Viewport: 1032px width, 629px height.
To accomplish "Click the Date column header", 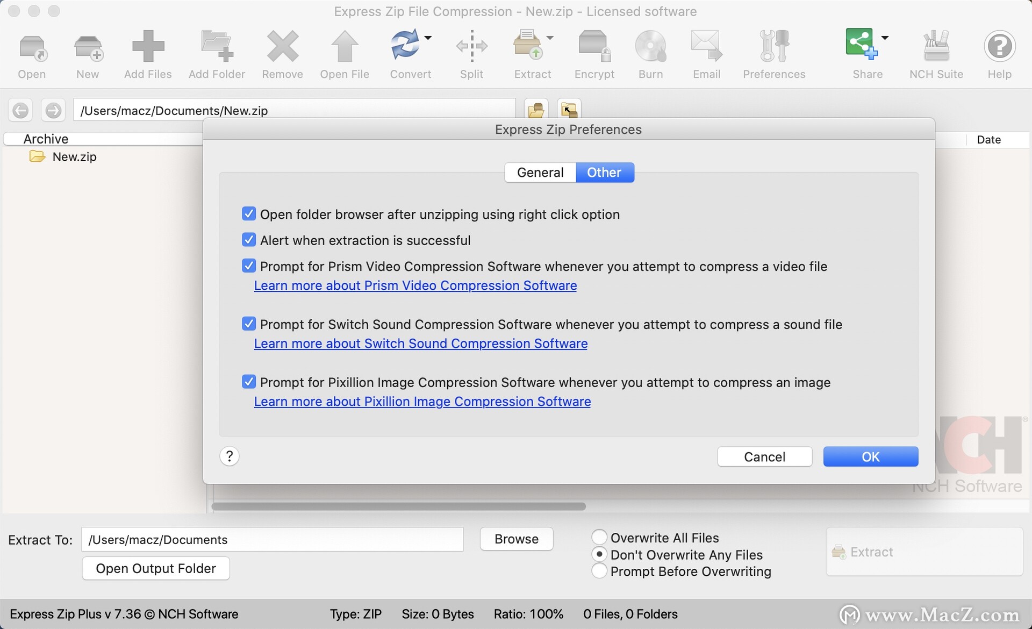I will pos(989,140).
